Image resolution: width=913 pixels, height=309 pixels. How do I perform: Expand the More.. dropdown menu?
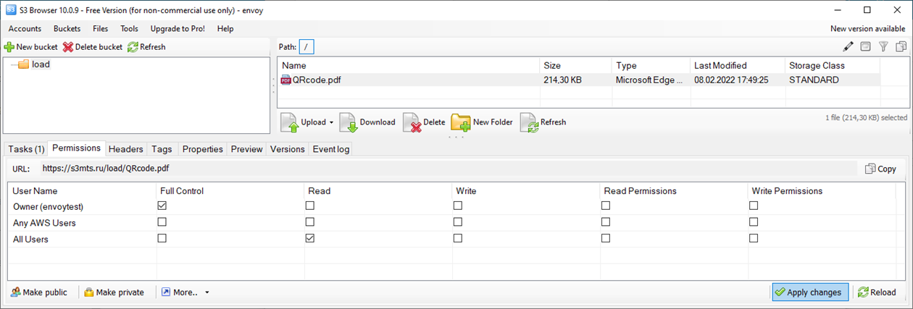pyautogui.click(x=207, y=292)
